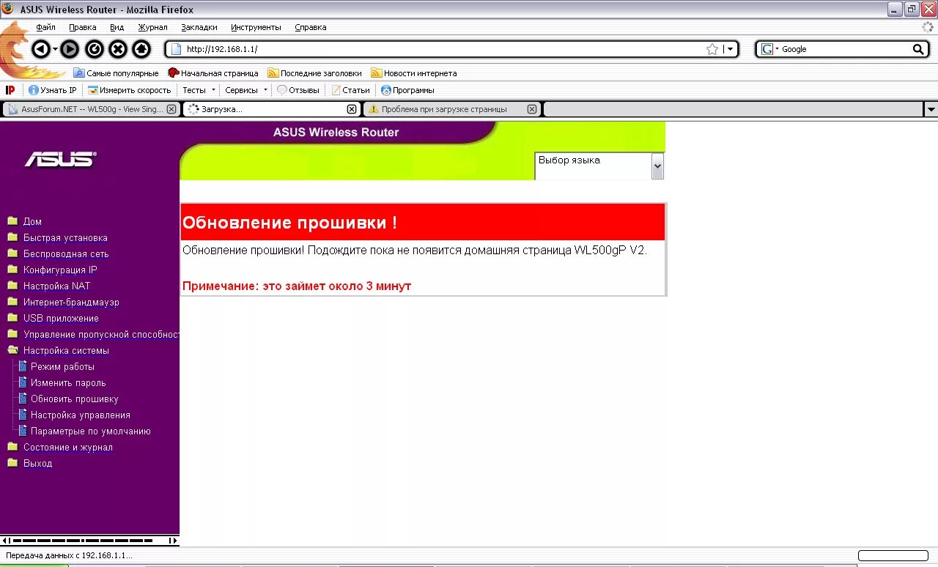The image size is (938, 567).
Task: Reload the page with the Reload button
Action: 94,49
